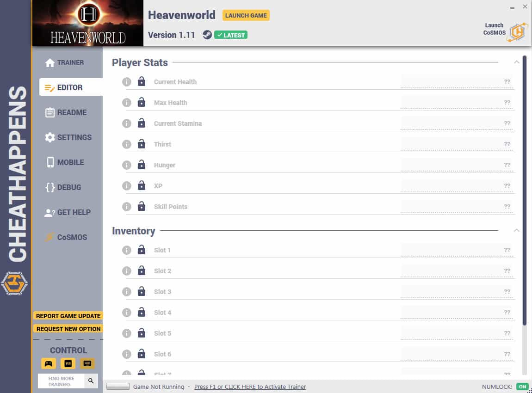
Task: Open the EDITOR tab
Action: (x=71, y=87)
